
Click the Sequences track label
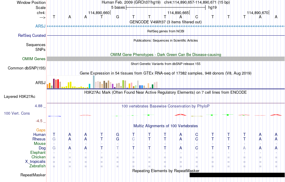click(36, 45)
